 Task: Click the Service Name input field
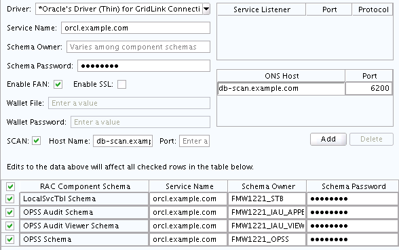[x=136, y=28]
